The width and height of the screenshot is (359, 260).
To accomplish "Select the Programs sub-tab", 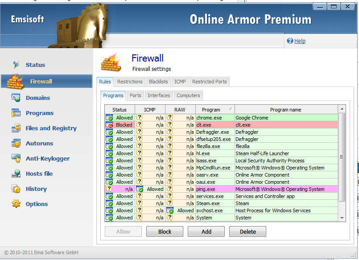I will [x=113, y=95].
